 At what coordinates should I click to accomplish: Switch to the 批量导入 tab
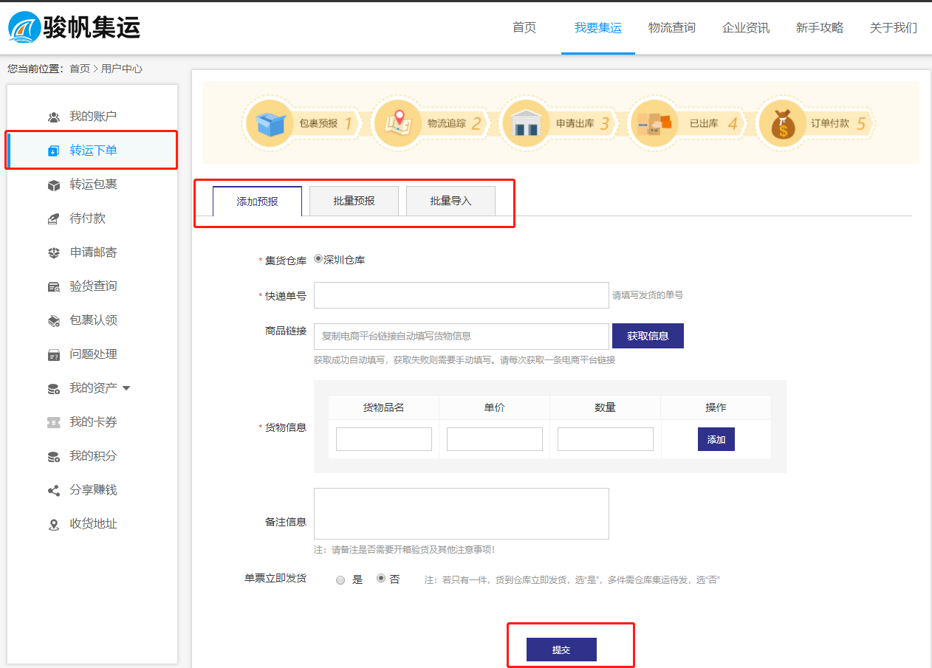tap(450, 201)
